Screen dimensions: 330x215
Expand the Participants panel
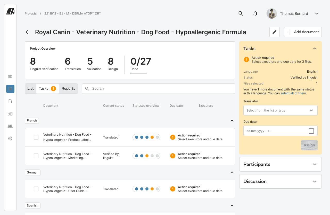[315, 164]
